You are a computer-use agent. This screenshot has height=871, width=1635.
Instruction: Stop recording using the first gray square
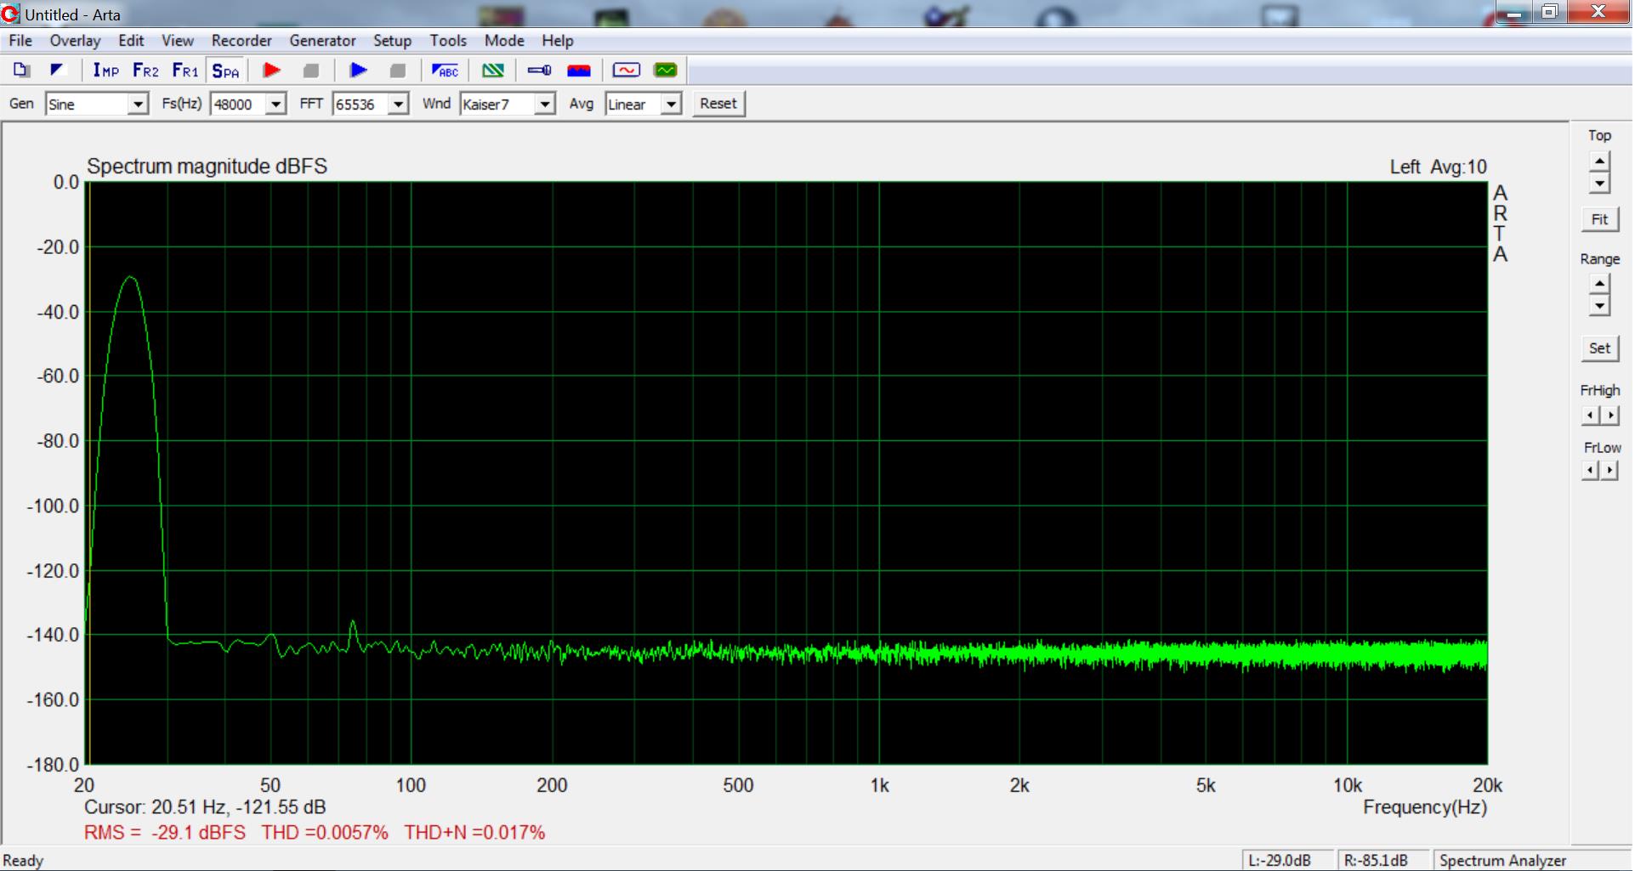pyautogui.click(x=311, y=71)
